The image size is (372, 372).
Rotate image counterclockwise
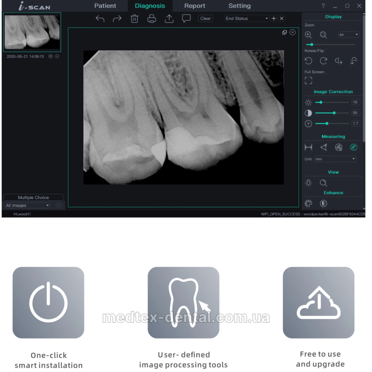click(x=308, y=61)
